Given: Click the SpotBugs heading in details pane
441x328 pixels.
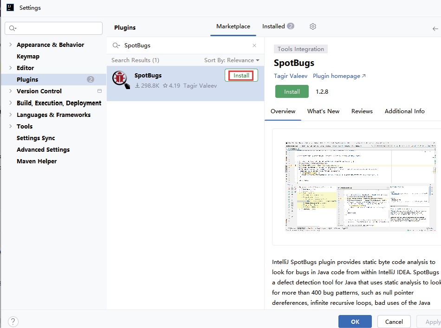Looking at the screenshot, I should pyautogui.click(x=294, y=63).
